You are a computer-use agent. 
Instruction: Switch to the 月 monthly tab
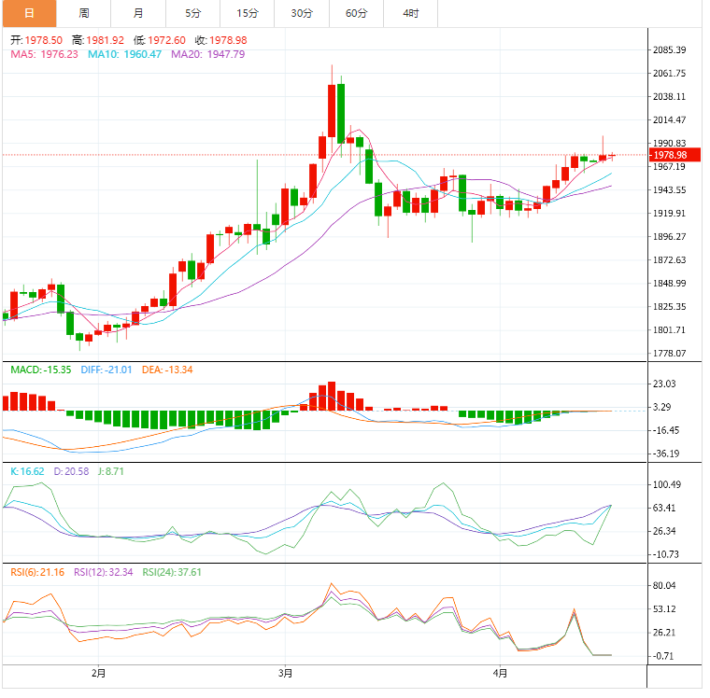(x=138, y=13)
